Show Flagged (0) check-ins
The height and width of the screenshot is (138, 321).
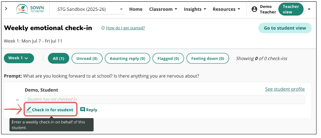point(168,58)
